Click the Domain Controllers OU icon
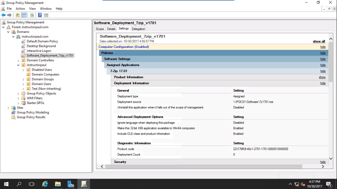Image resolution: width=337 pixels, height=189 pixels. click(x=23, y=60)
